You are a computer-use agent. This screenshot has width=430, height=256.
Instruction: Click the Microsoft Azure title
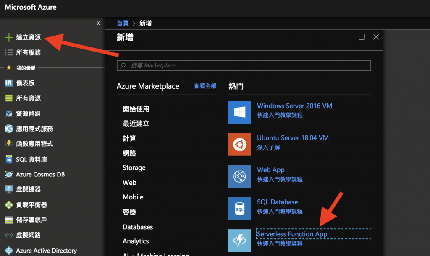tap(31, 7)
